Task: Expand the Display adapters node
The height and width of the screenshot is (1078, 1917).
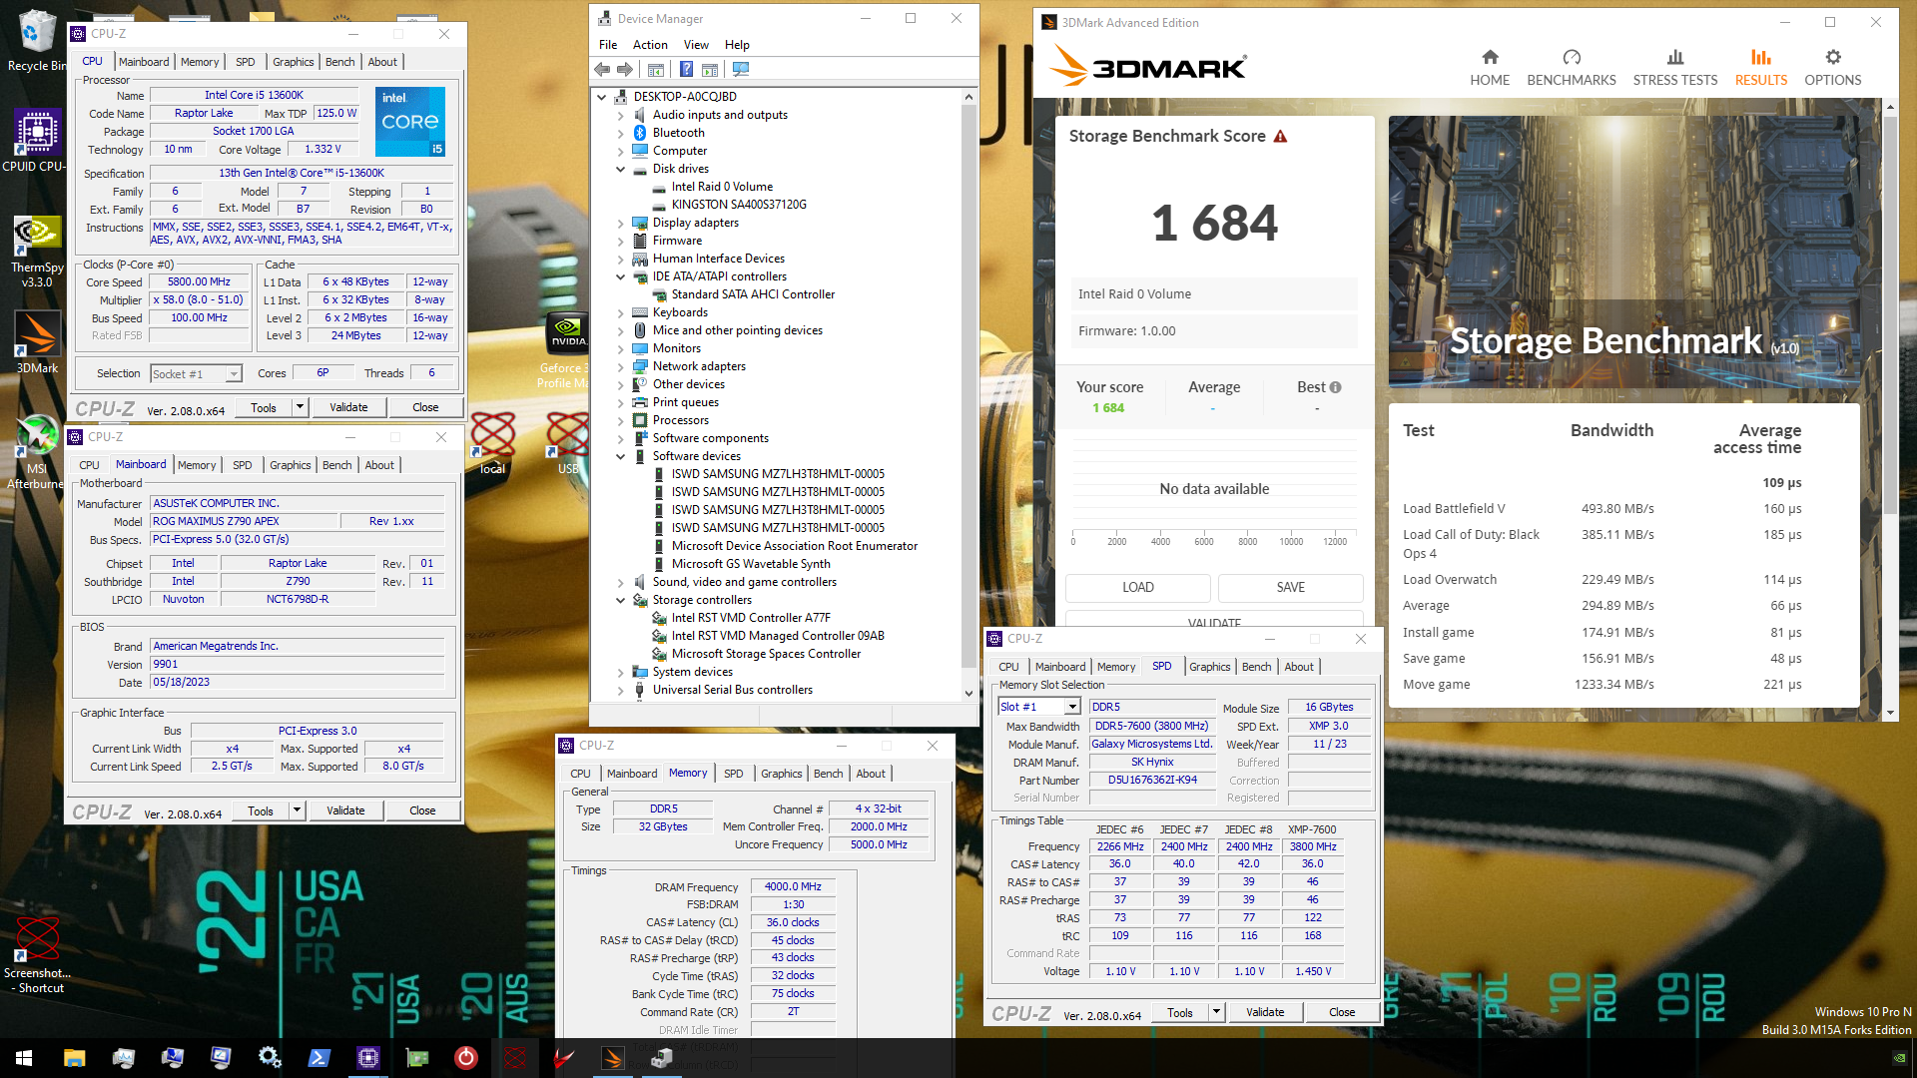Action: point(619,224)
